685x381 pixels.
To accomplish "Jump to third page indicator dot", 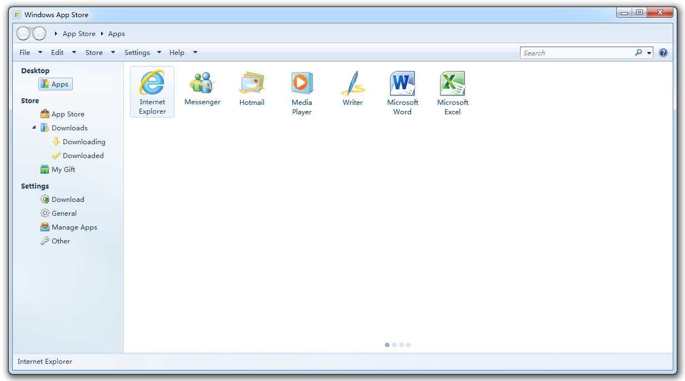I will 401,345.
